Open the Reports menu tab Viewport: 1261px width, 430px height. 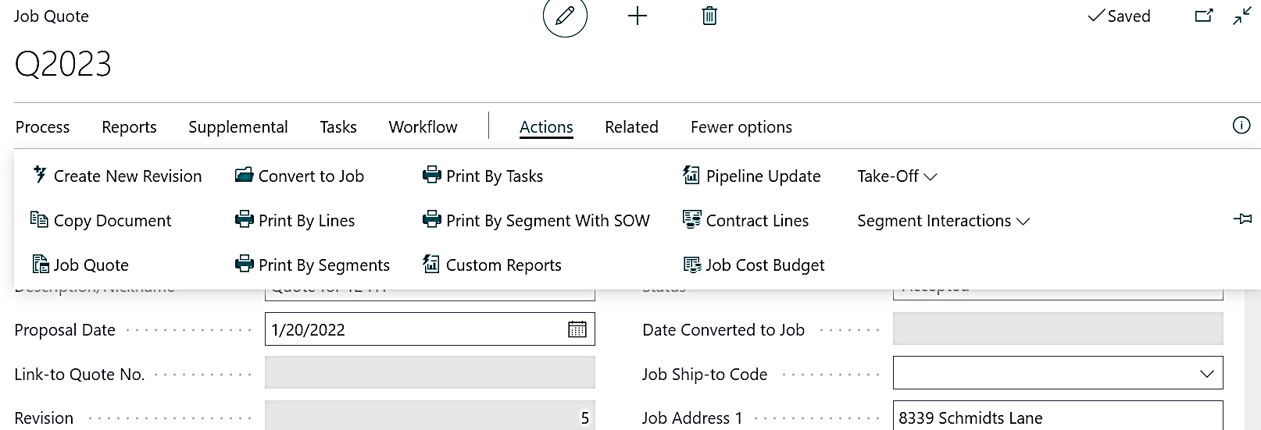(x=129, y=127)
